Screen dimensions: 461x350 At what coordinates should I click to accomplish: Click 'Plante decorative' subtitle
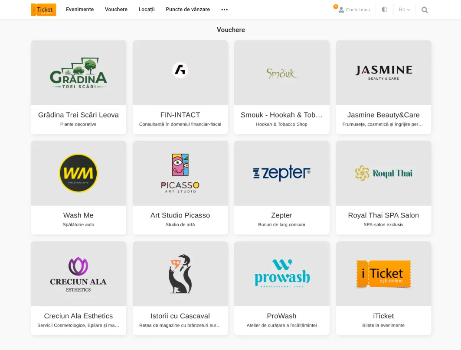78,124
